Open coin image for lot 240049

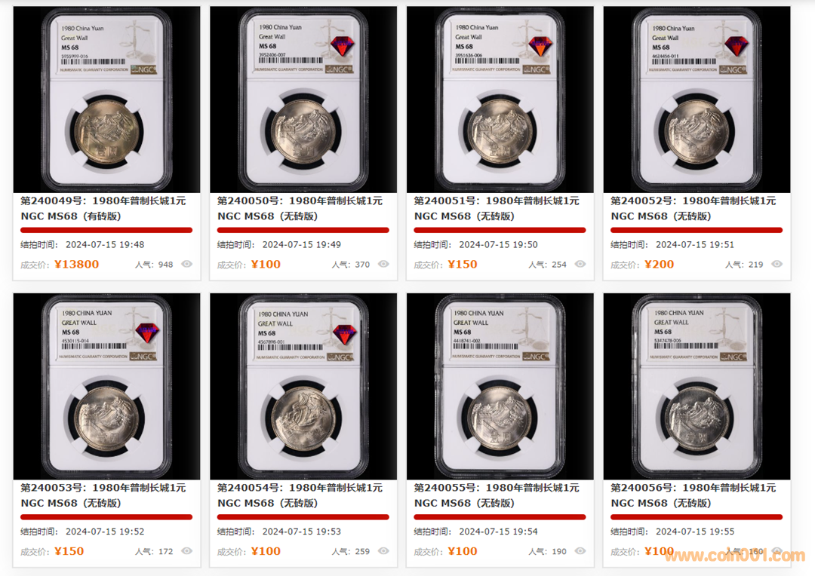106,100
